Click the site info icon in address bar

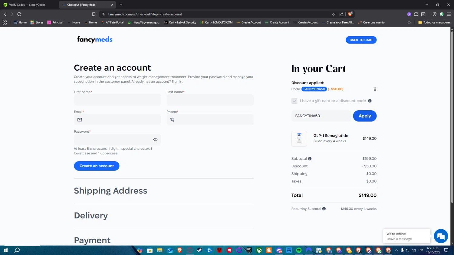[103, 14]
